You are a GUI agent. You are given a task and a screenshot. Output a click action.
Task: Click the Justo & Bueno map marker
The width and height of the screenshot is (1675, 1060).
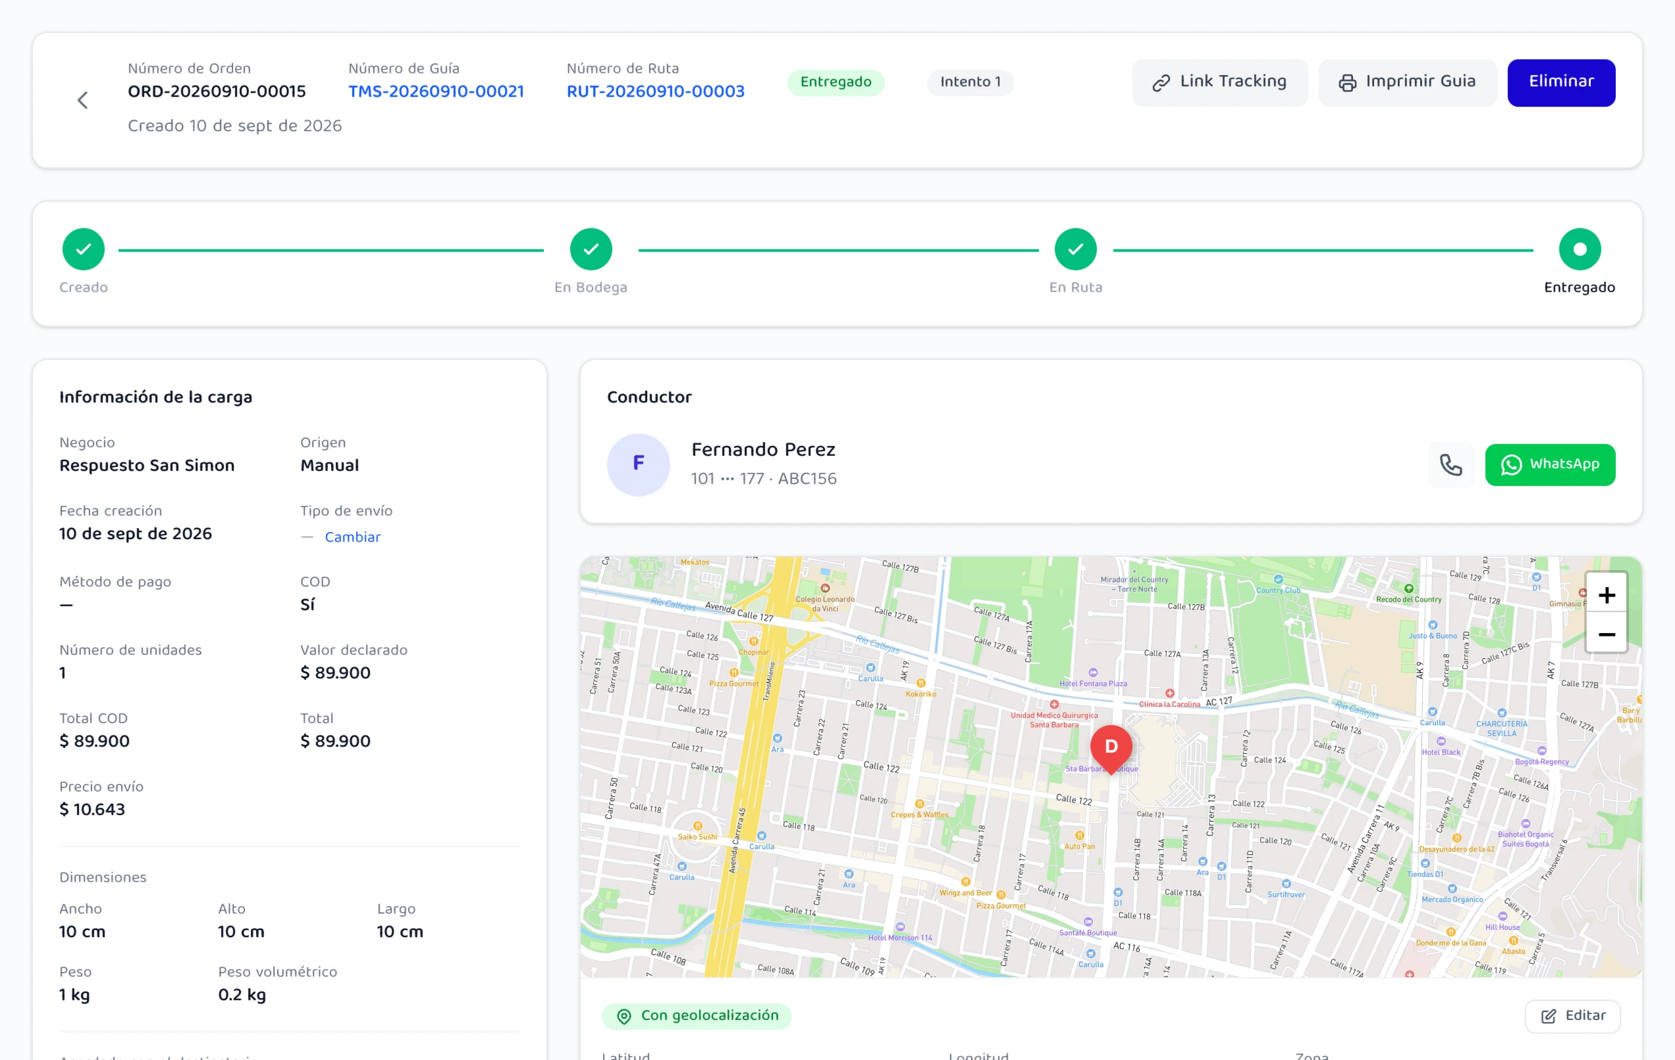tap(1432, 625)
